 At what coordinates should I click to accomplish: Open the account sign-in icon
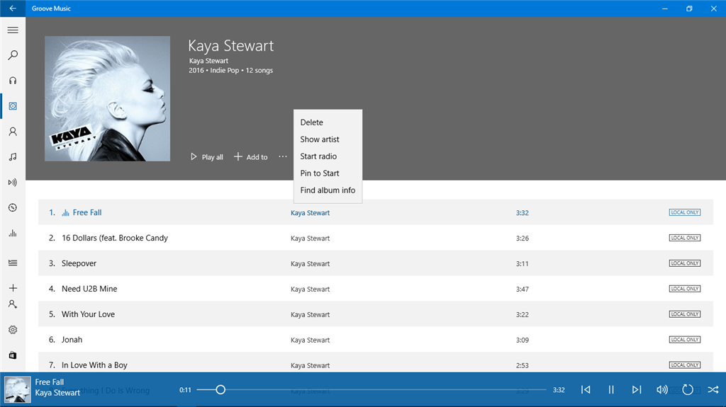[x=13, y=304]
